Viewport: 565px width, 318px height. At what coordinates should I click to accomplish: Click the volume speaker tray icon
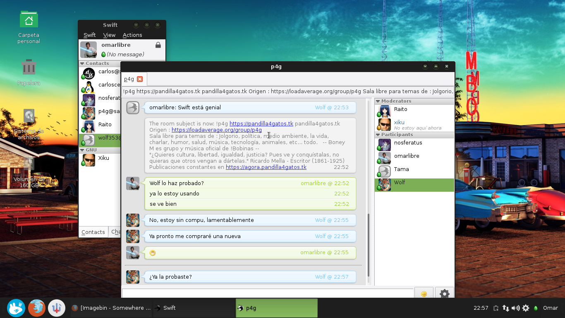tap(515, 308)
